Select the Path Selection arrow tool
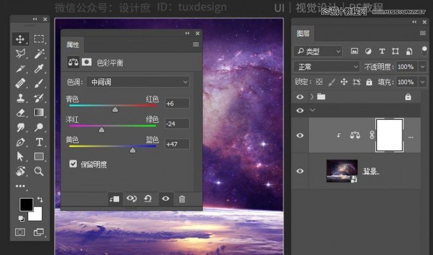Image resolution: width=433 pixels, height=255 pixels. tap(20, 157)
